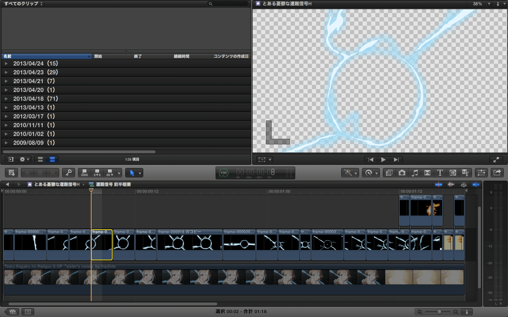Sort by the コンテンツの作成日 column header

231,56
